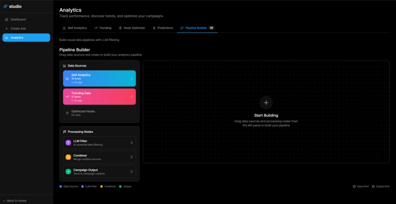Click the bar chart icon beside Analytics

coord(6,38)
